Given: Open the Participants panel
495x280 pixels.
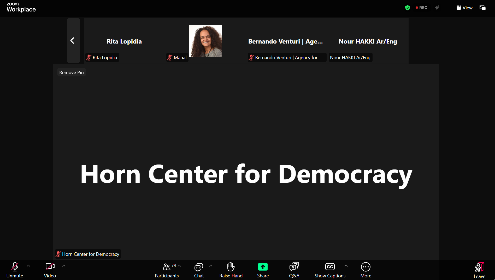Looking at the screenshot, I should [167, 270].
